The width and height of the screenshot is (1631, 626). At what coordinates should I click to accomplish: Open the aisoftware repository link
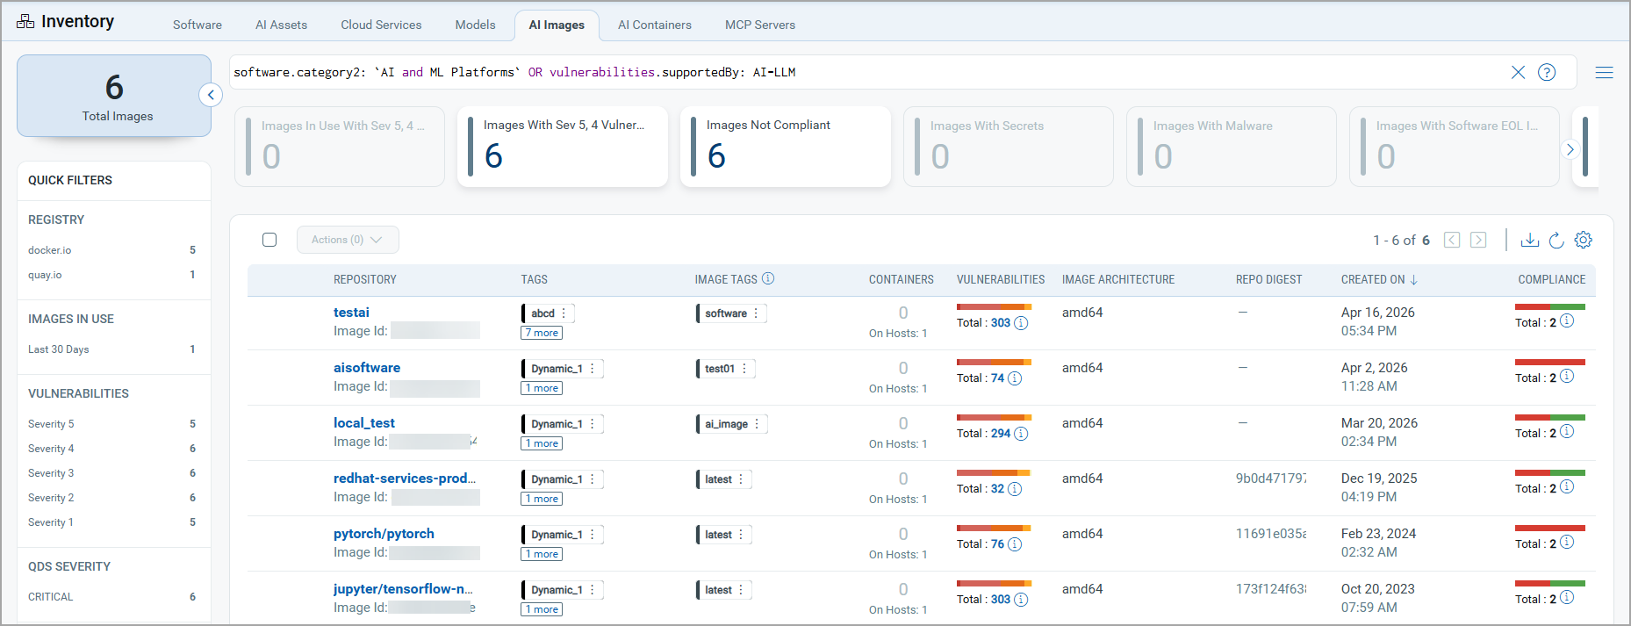pos(367,368)
